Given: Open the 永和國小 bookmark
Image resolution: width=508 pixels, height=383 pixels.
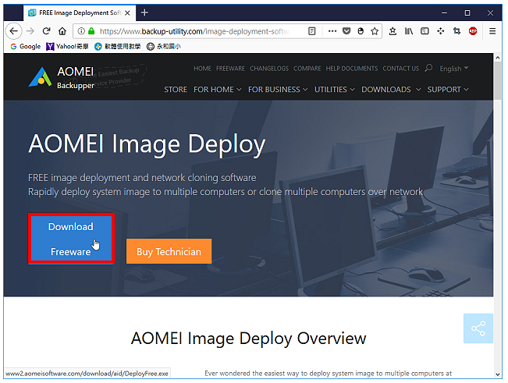Looking at the screenshot, I should tap(164, 46).
